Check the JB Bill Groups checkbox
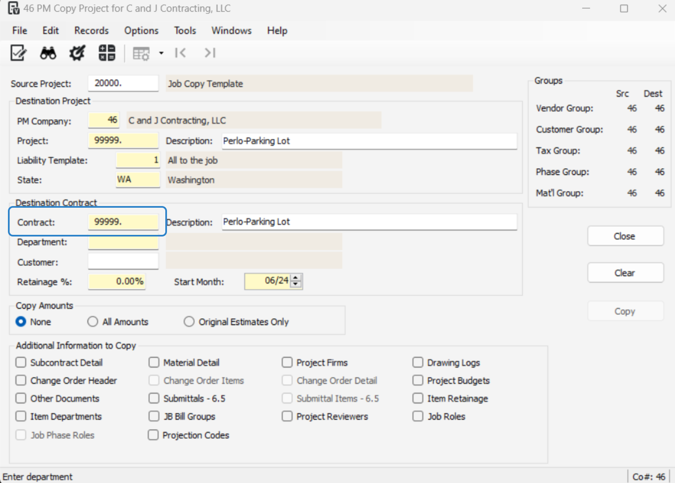Viewport: 675px width, 483px height. [x=154, y=416]
